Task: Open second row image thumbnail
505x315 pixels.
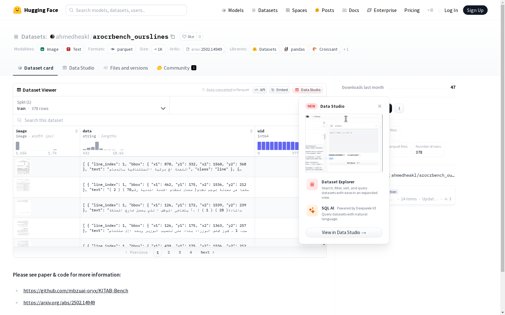Action: click(23, 185)
